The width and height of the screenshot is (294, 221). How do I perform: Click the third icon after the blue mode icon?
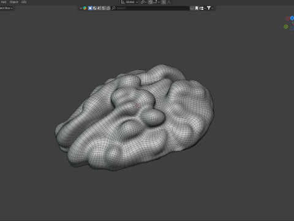104,8
